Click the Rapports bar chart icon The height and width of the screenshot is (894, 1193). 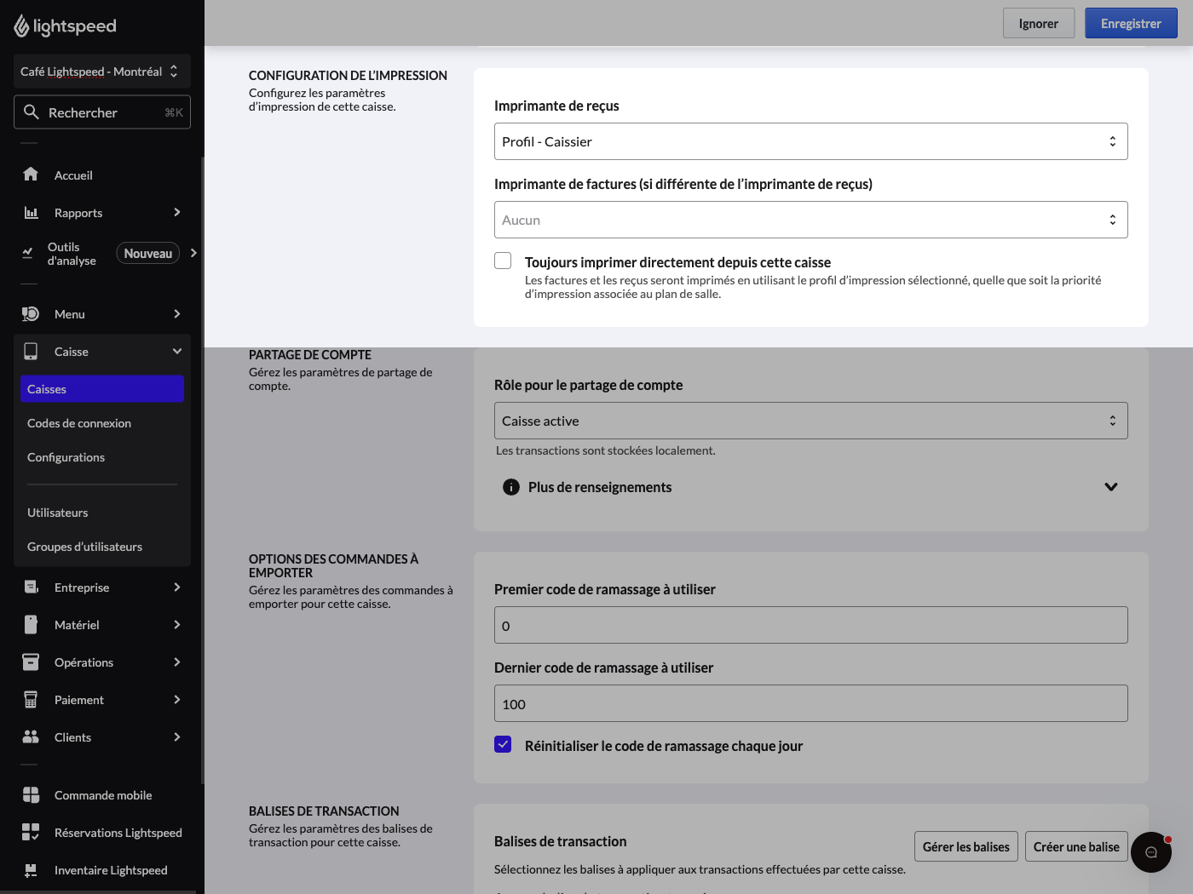(x=31, y=212)
